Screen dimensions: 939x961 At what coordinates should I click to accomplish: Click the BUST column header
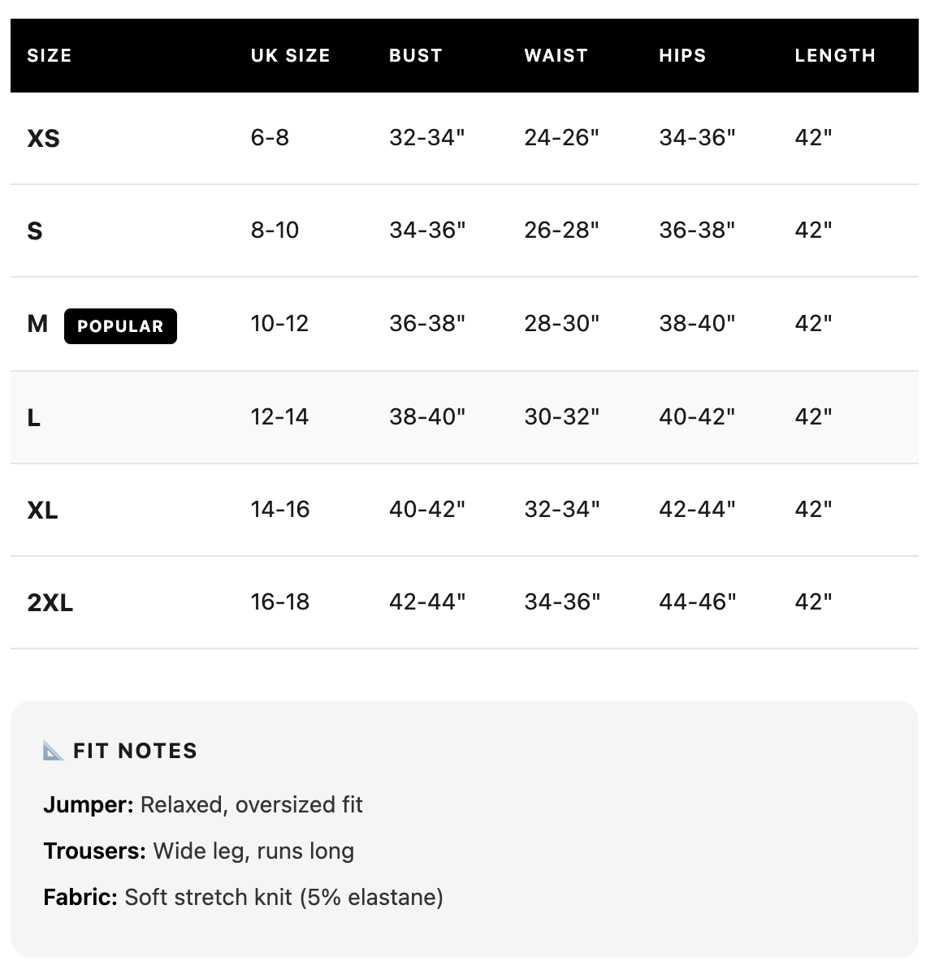pos(416,56)
